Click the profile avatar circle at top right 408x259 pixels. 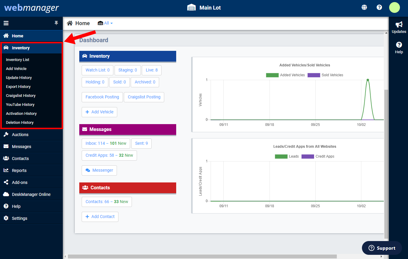[394, 7]
